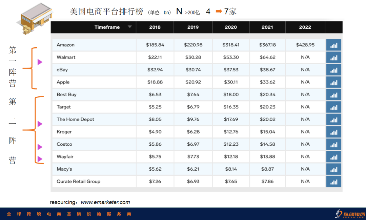This screenshot has height=220, width=366.
Task: Click the $220.98 Amazon 2019 value
Action: 193,45
